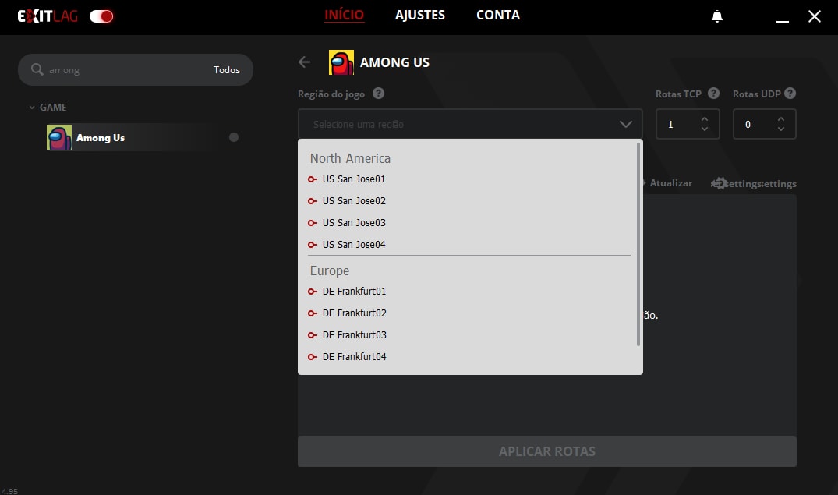Increase the Rotas TCP value

click(705, 119)
